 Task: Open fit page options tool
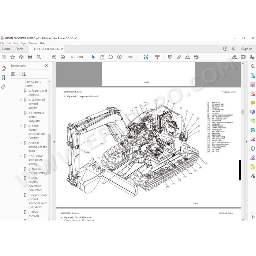147,57
